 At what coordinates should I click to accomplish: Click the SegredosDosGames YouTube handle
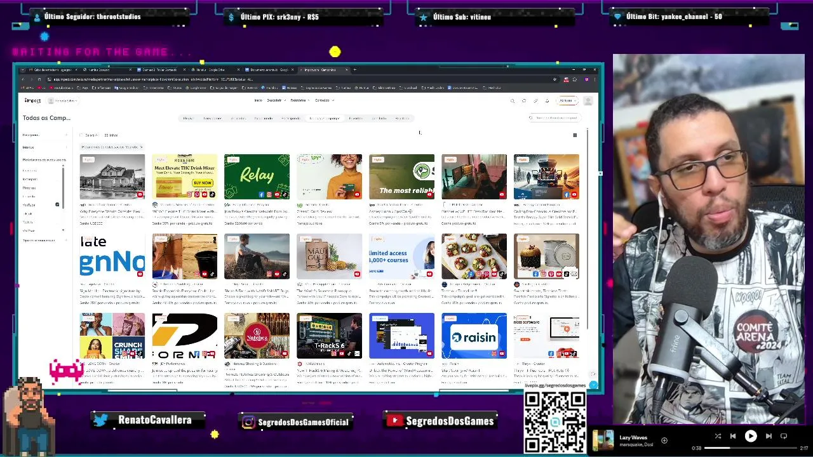click(x=450, y=421)
